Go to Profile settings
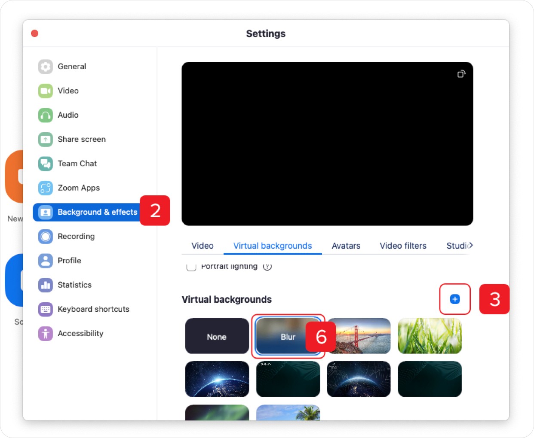 pos(60,261)
